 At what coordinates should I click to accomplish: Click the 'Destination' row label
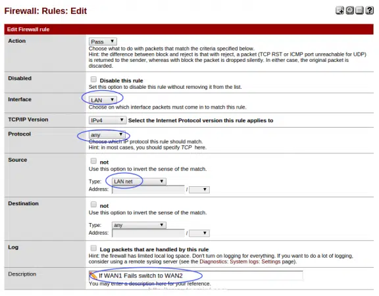click(23, 203)
